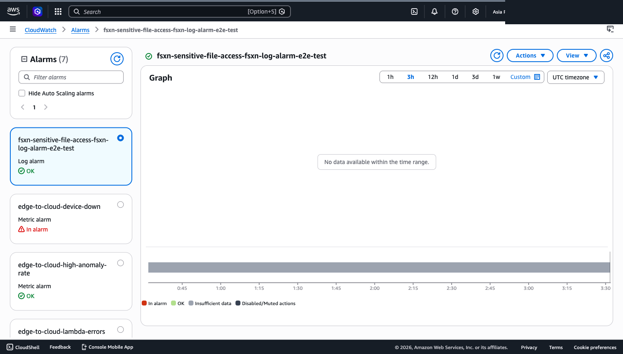Focus the Filter alarms input field
This screenshot has height=354, width=623.
71,77
